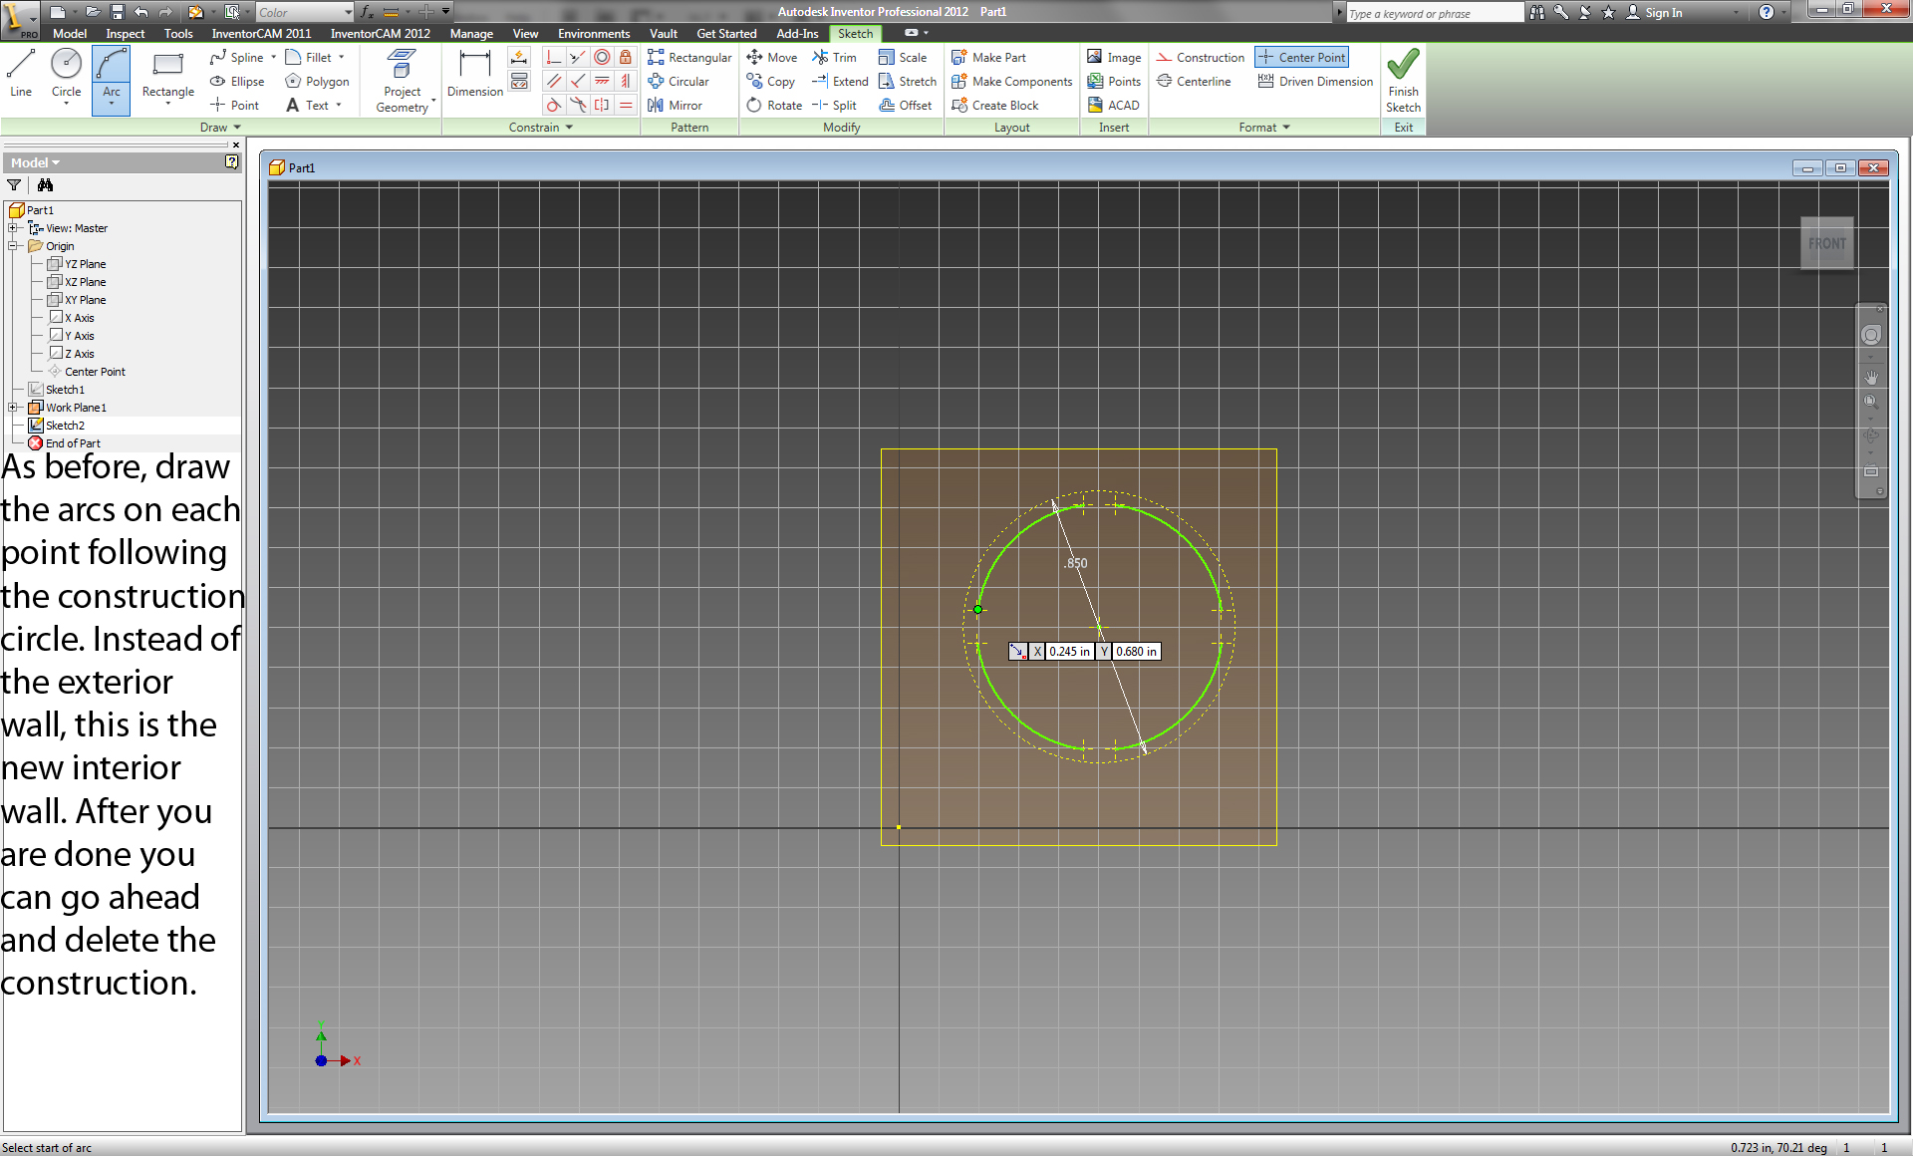Click Make Part
Viewport: 1913px width, 1156px height.
click(x=988, y=58)
